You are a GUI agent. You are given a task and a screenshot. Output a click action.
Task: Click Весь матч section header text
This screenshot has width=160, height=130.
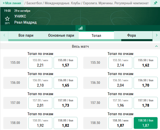80,46
